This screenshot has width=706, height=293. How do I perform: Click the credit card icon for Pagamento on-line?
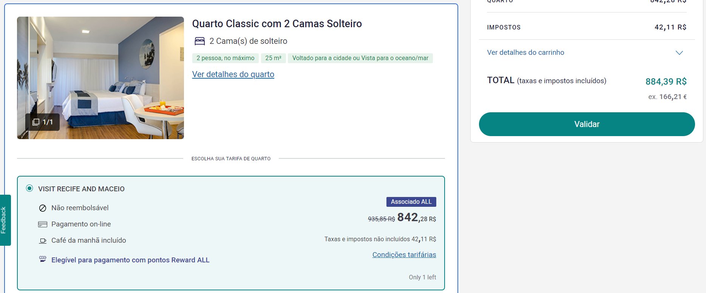43,224
